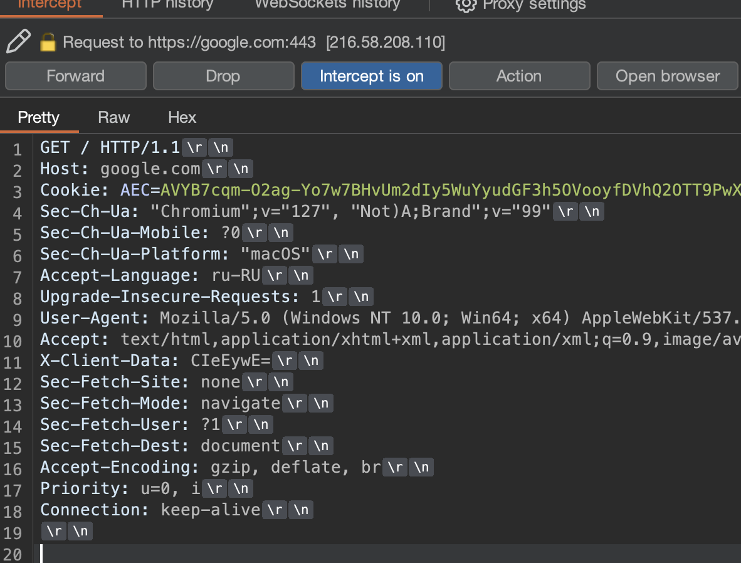Switch to the Raw view tab
This screenshot has height=563, width=741.
(114, 118)
